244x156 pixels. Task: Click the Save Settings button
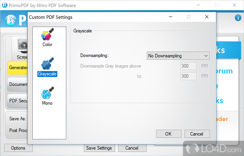click(99, 148)
